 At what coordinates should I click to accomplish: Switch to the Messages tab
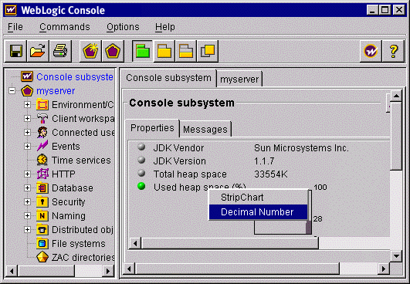pyautogui.click(x=205, y=129)
